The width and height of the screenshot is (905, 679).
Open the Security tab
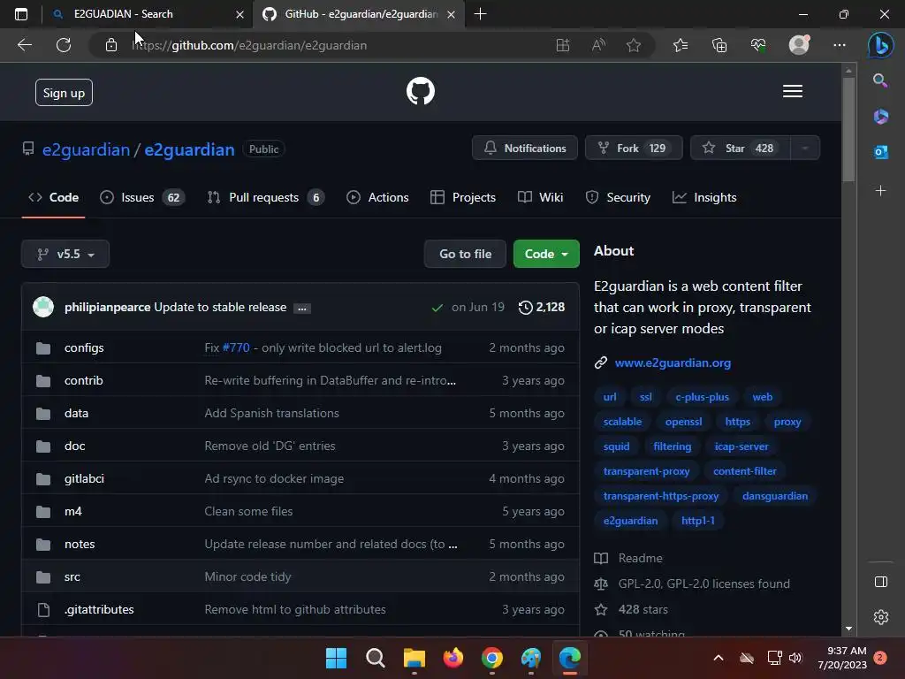(x=618, y=197)
